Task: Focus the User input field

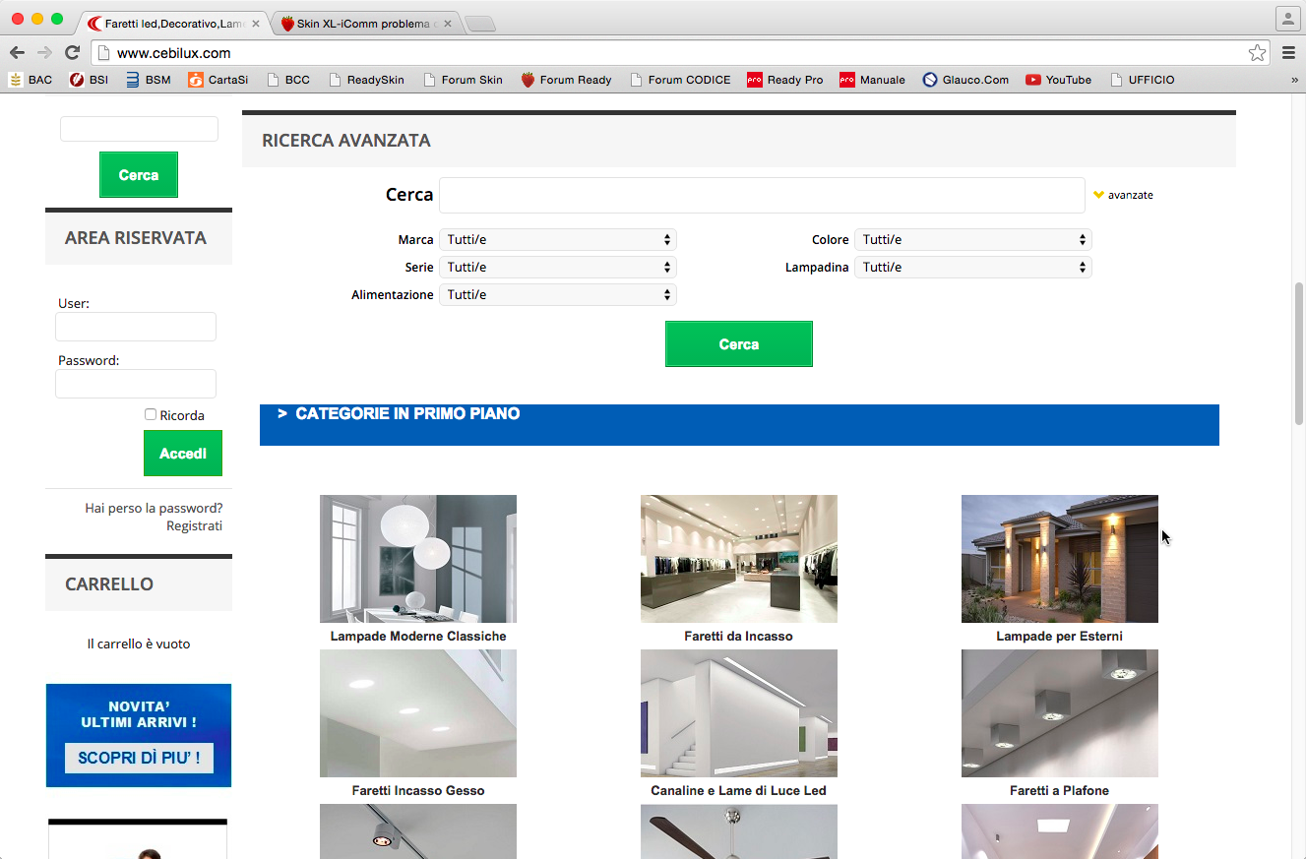Action: coord(136,327)
